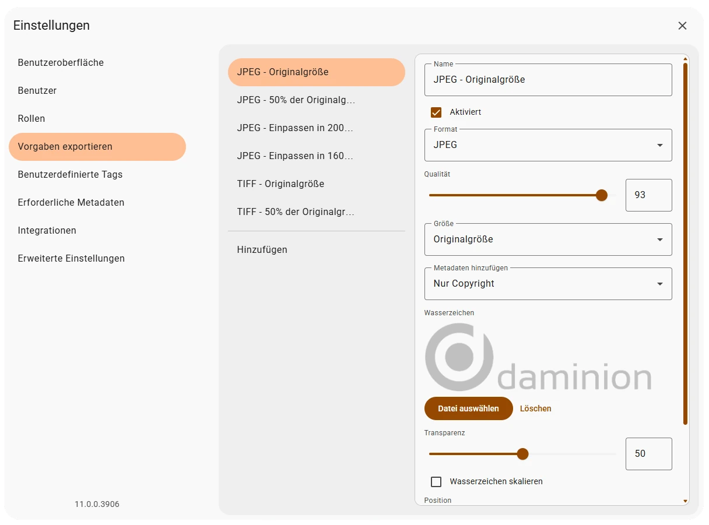Image resolution: width=709 pixels, height=525 pixels.
Task: Click the scroll-up arrow of preset panel
Action: coord(686,58)
